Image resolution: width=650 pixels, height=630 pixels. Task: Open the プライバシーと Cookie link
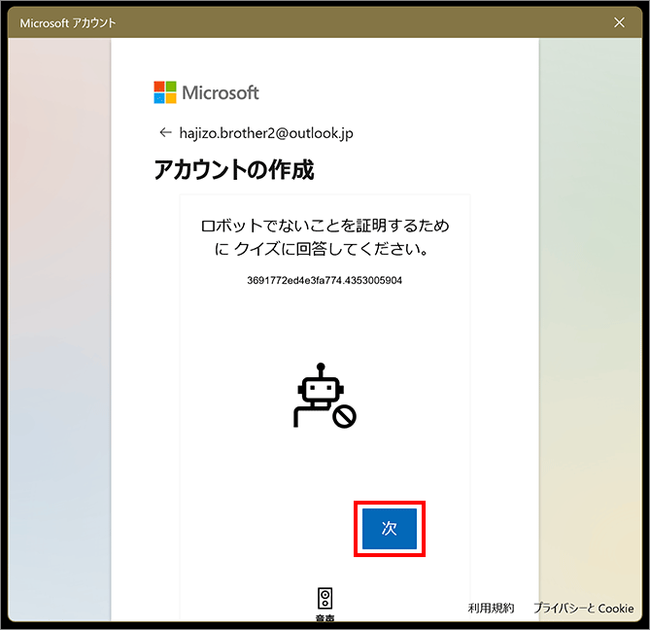(x=583, y=608)
